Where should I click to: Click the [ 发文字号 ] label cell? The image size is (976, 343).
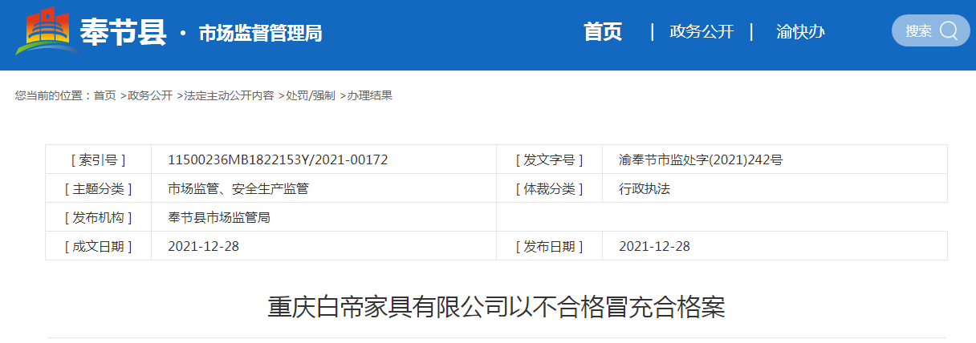[x=549, y=159]
